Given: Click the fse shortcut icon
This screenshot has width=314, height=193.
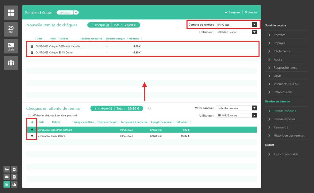Looking at the screenshot, I should click(x=6, y=169).
